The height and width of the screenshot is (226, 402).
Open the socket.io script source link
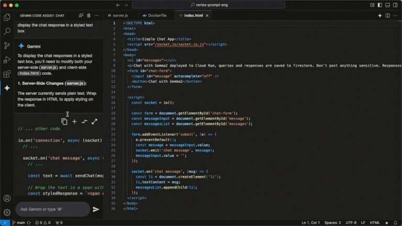pyautogui.click(x=180, y=44)
